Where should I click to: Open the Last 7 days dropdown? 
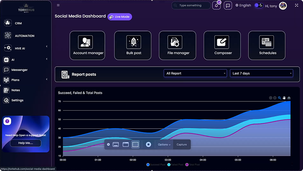click(261, 73)
